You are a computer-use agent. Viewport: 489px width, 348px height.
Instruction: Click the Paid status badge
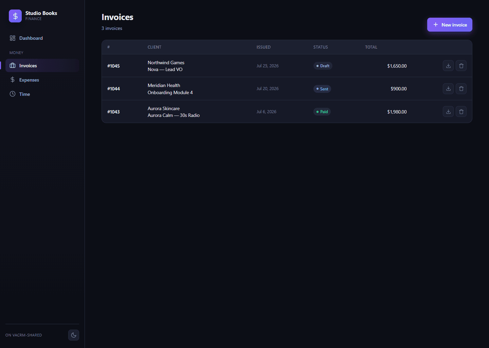point(322,111)
